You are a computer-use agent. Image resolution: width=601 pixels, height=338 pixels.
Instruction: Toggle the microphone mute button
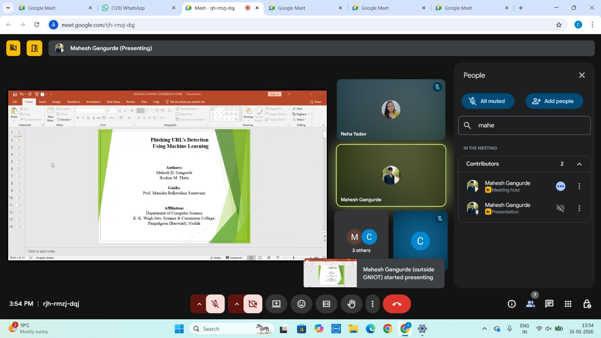coord(215,304)
